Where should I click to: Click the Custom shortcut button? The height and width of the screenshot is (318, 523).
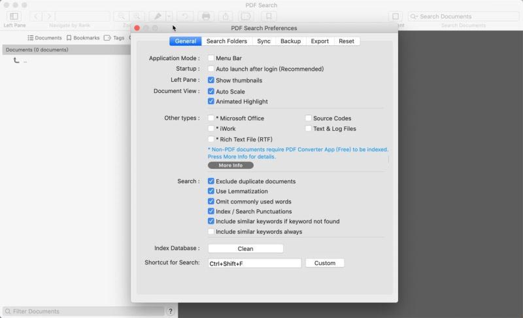(325, 263)
